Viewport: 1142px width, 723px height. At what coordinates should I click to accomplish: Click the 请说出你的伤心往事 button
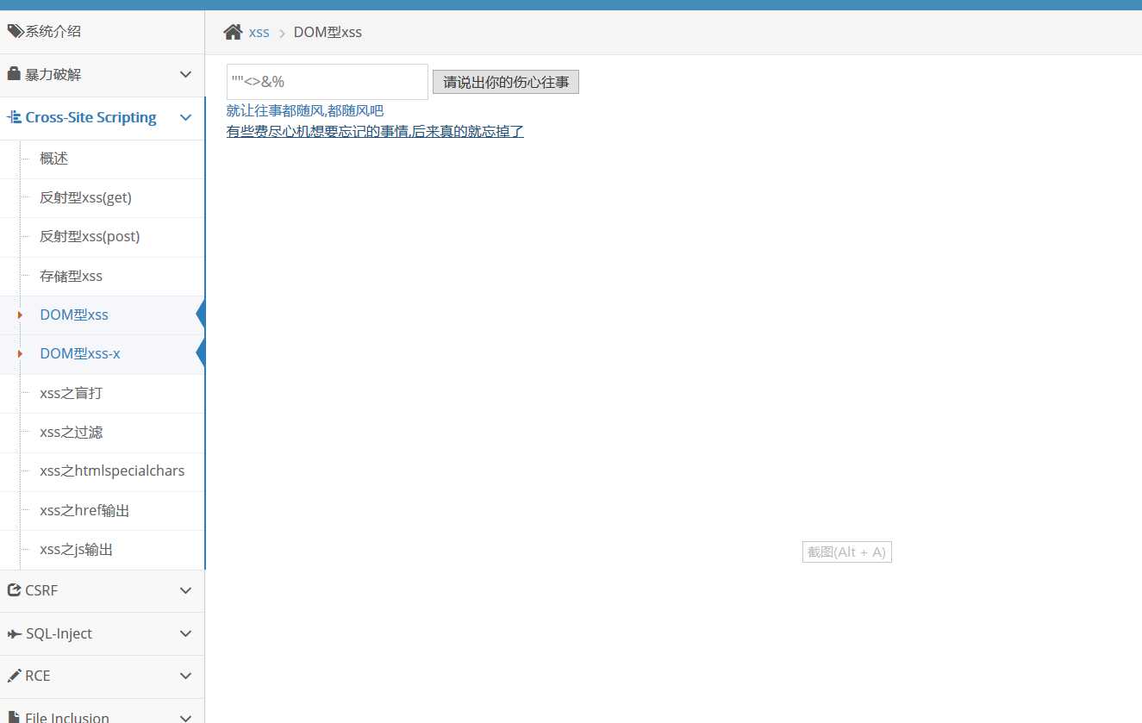tap(506, 82)
